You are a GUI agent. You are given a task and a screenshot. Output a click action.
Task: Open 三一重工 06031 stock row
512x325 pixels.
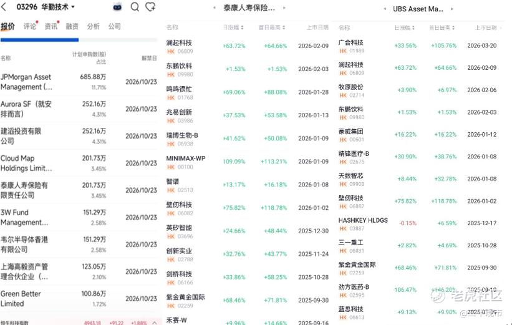[418, 246]
